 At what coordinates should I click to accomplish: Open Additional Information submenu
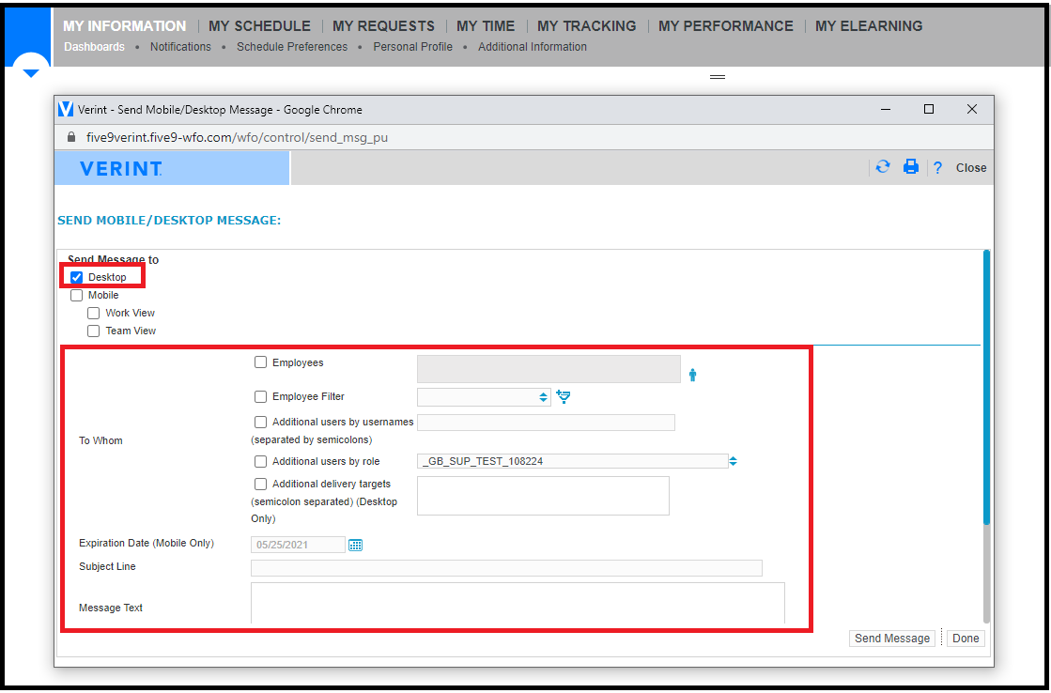coord(533,47)
